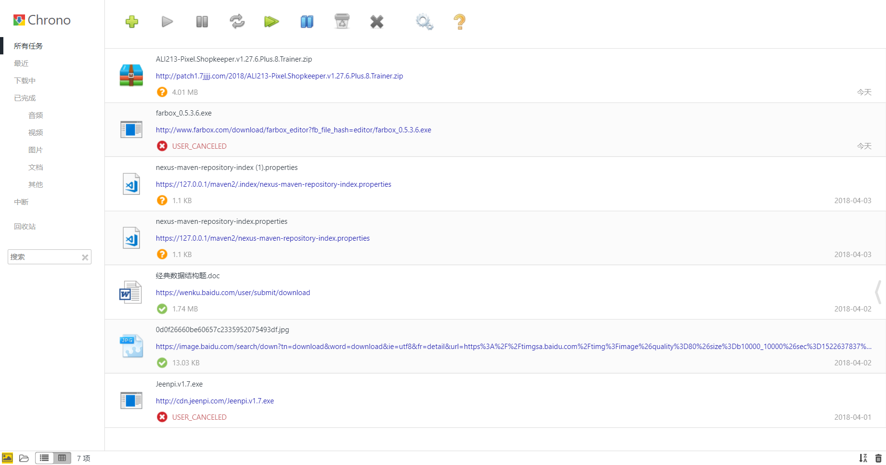Select 已完成 in sidebar
Image resolution: width=886 pixels, height=465 pixels.
[x=25, y=98]
